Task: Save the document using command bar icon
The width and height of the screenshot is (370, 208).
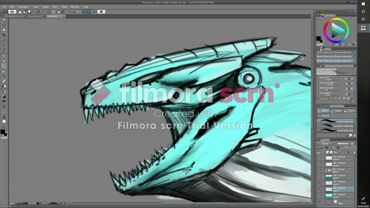Action: (x=29, y=12)
